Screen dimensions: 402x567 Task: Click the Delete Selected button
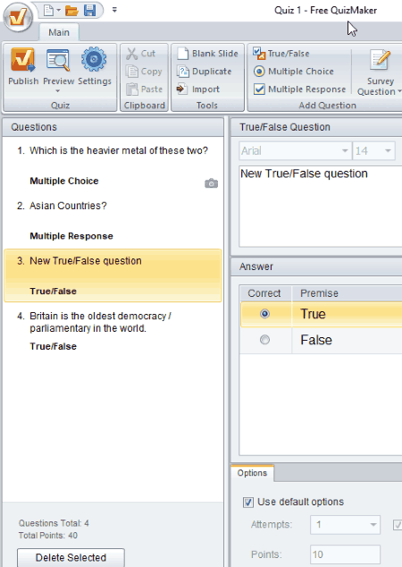71,557
